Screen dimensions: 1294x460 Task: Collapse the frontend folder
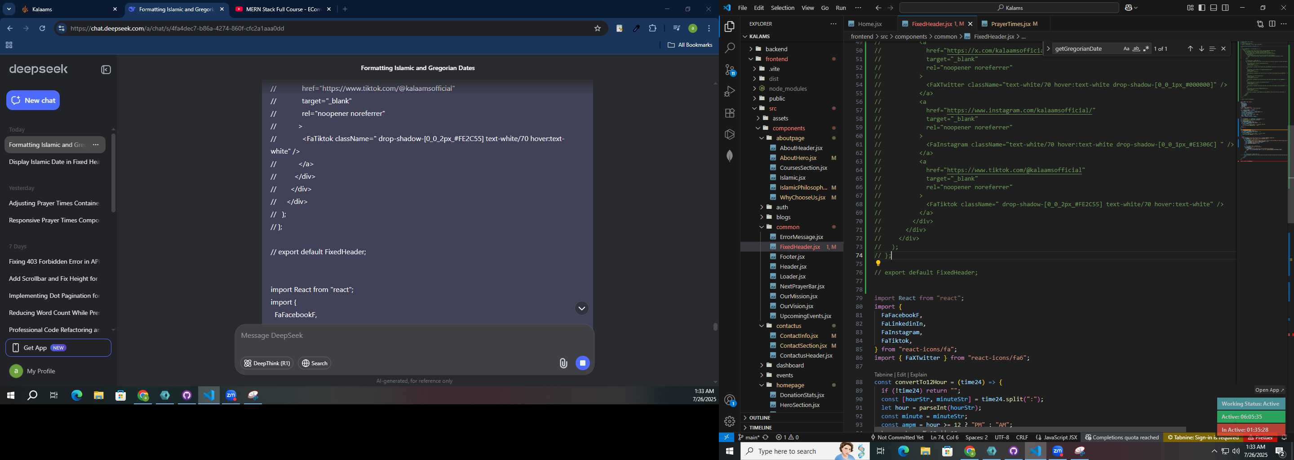click(x=776, y=59)
